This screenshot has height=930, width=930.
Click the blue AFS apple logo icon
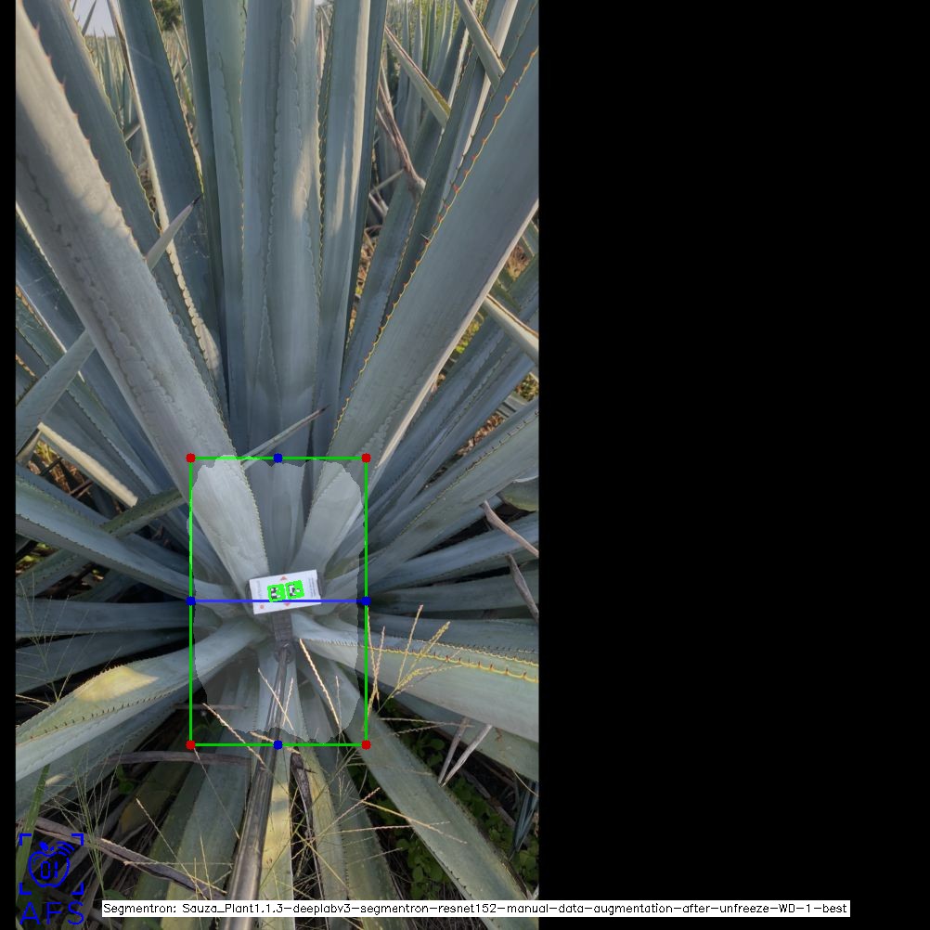click(50, 865)
